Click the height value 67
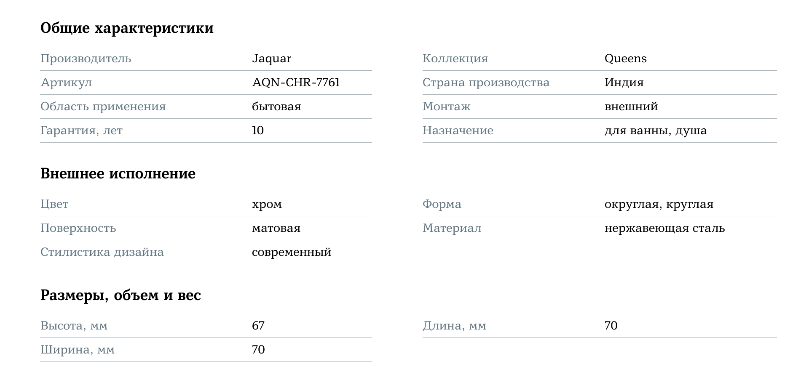809x380 pixels. tap(258, 326)
